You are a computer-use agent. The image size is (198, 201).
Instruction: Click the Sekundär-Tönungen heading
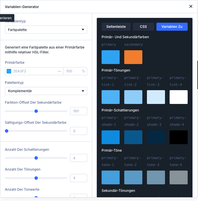118,191
